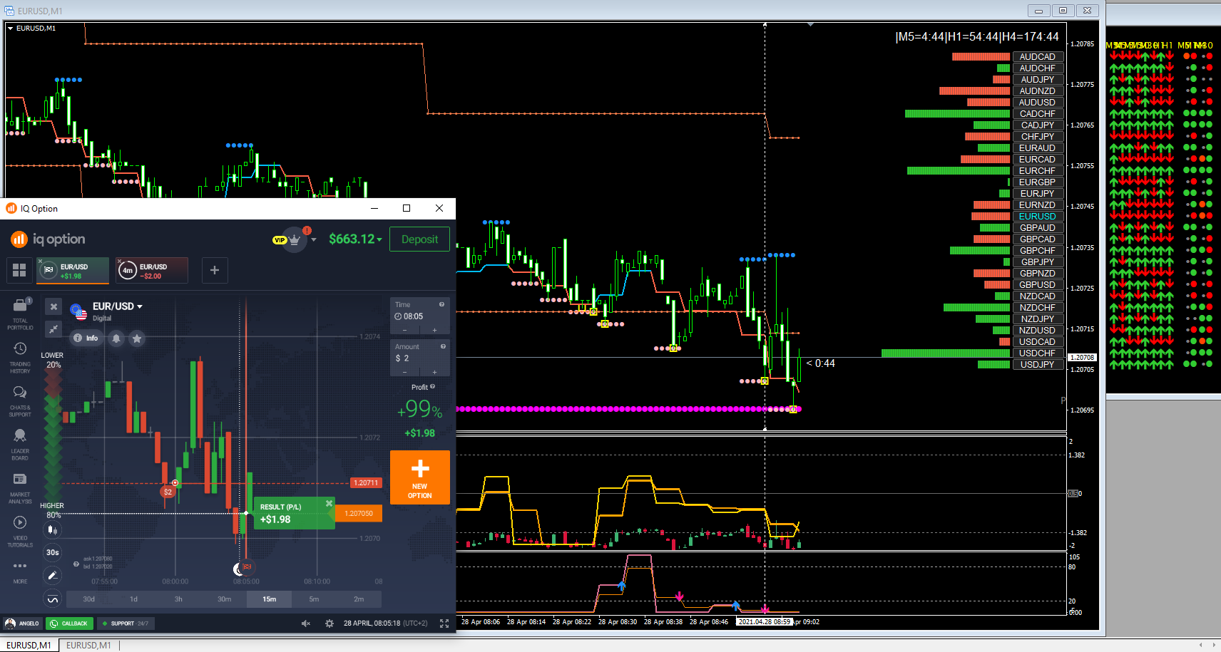The height and width of the screenshot is (652, 1221).
Task: Click the Time field help icon
Action: (x=441, y=304)
